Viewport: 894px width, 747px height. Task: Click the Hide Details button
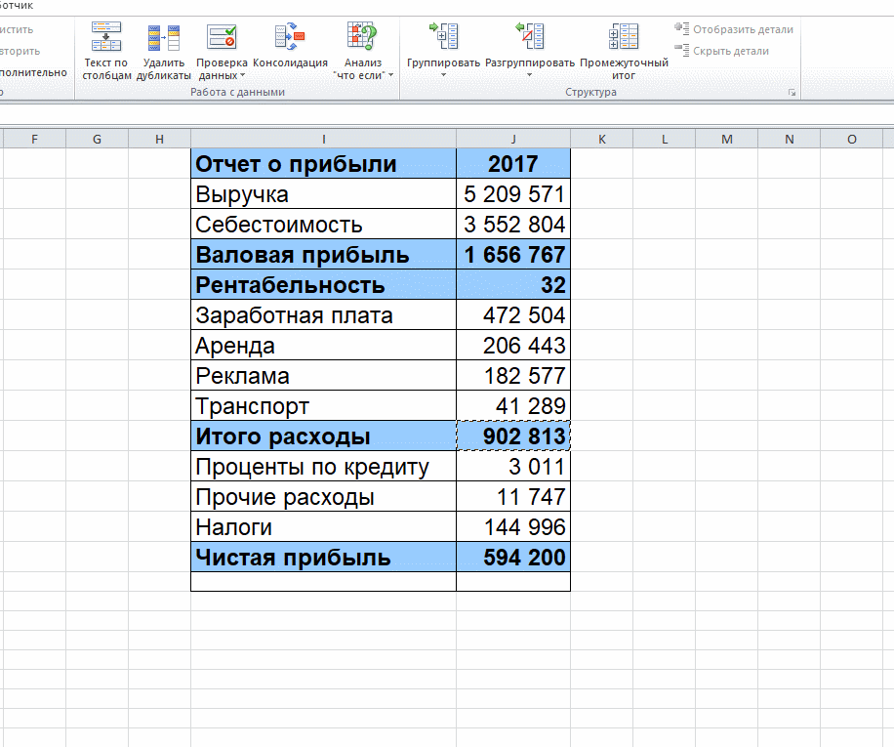[722, 51]
